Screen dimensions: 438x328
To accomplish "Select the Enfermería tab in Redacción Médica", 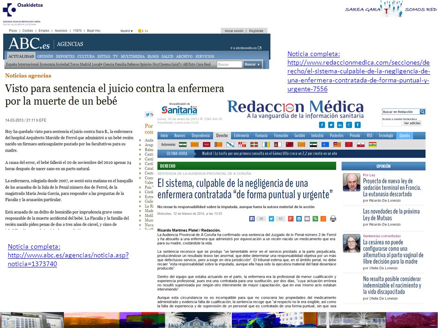I will pyautogui.click(x=241, y=136).
